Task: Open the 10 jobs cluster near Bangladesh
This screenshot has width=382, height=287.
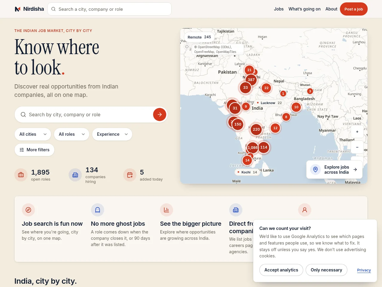Action: [x=296, y=107]
